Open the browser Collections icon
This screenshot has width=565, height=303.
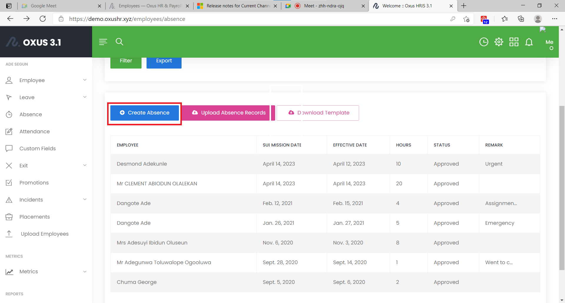(x=521, y=19)
